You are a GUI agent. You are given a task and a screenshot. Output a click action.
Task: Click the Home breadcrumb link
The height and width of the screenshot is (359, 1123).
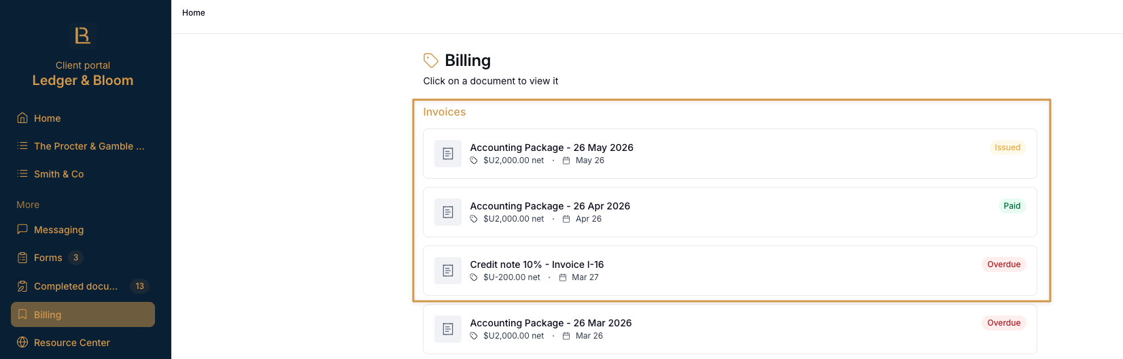point(194,13)
